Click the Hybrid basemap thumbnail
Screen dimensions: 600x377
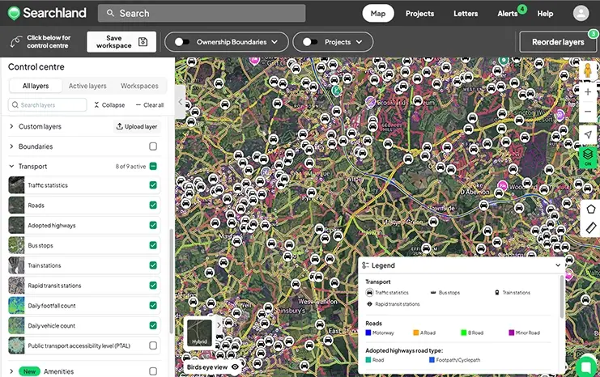[199, 333]
